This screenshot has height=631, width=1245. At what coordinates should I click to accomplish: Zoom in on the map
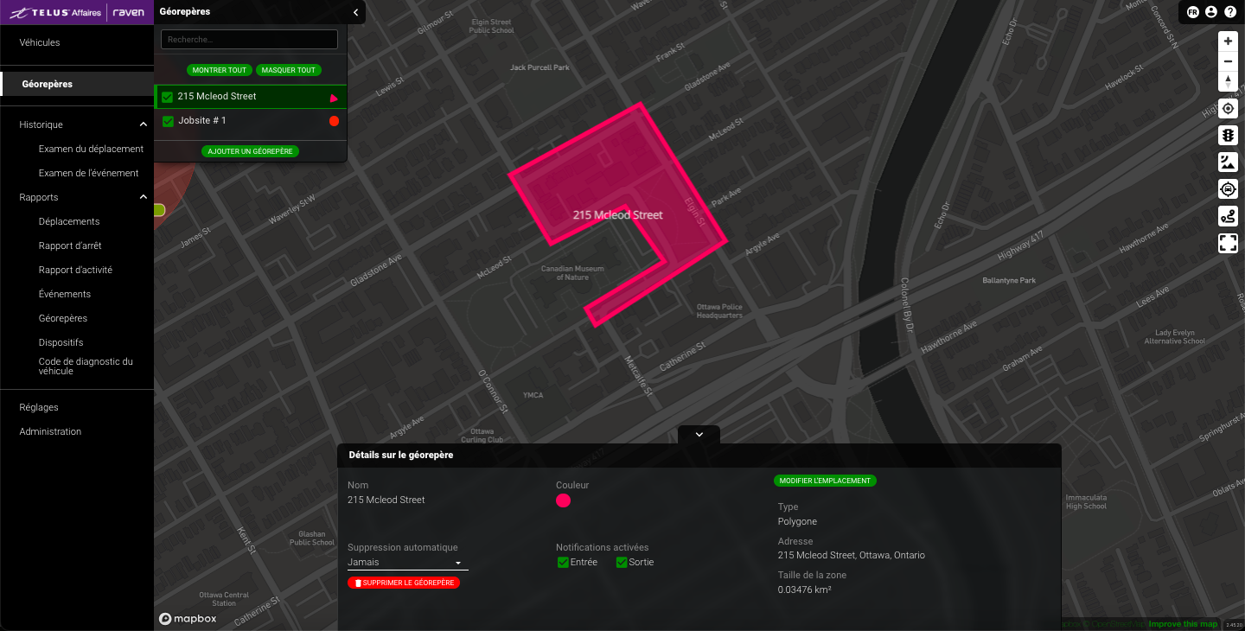1228,41
